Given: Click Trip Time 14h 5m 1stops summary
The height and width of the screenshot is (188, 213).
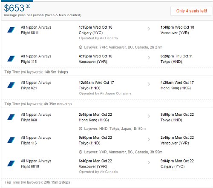Looking at the screenshot, I should pos(36,72).
